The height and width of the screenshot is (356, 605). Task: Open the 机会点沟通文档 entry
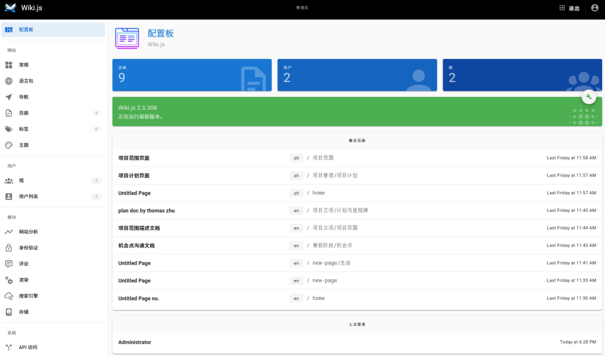(x=136, y=246)
